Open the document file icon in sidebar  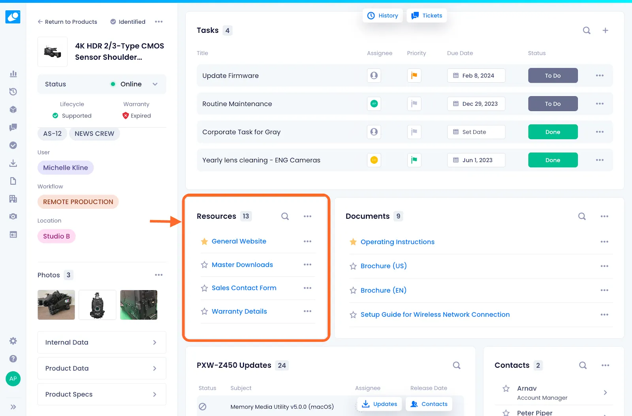tap(13, 181)
